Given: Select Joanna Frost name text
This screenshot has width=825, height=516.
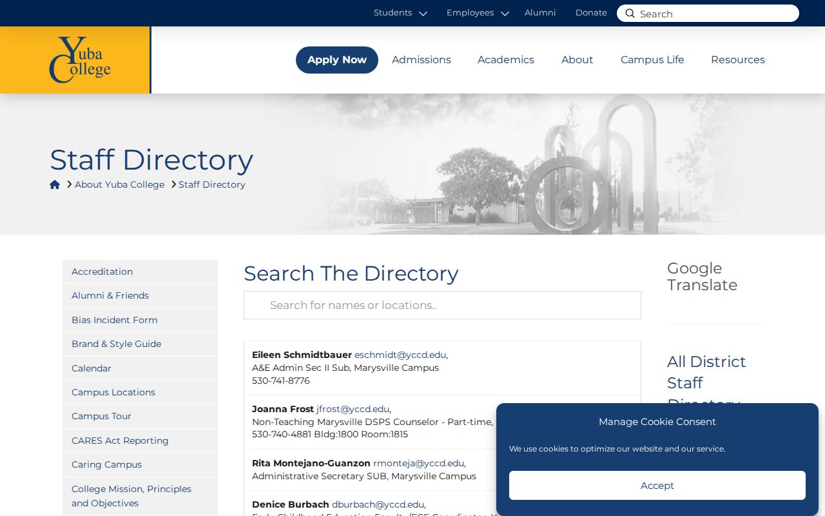Looking at the screenshot, I should click(283, 409).
